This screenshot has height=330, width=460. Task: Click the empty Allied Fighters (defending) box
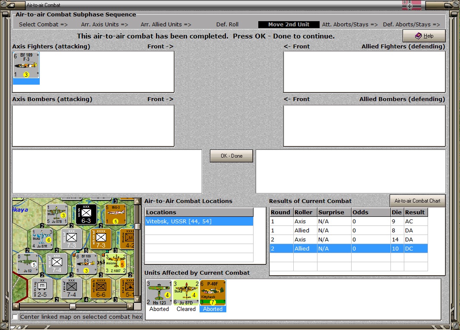pos(365,72)
